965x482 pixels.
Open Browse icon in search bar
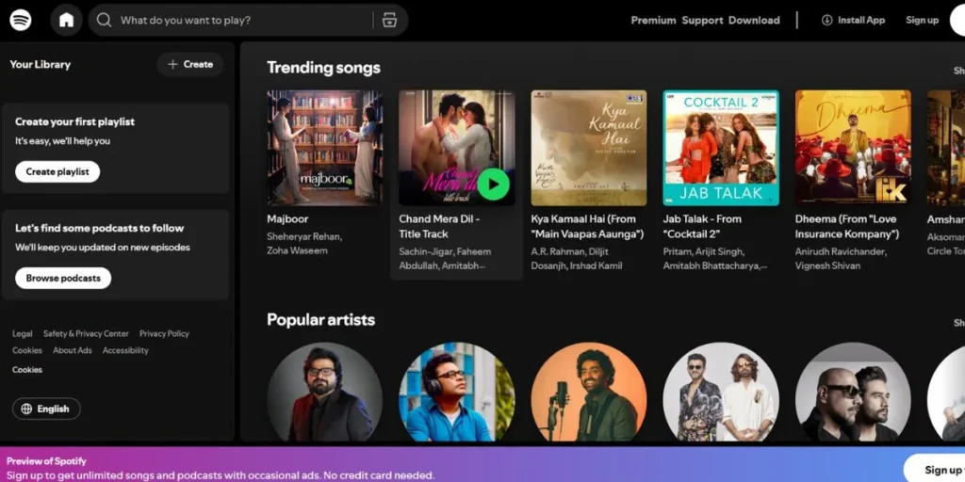coord(389,21)
